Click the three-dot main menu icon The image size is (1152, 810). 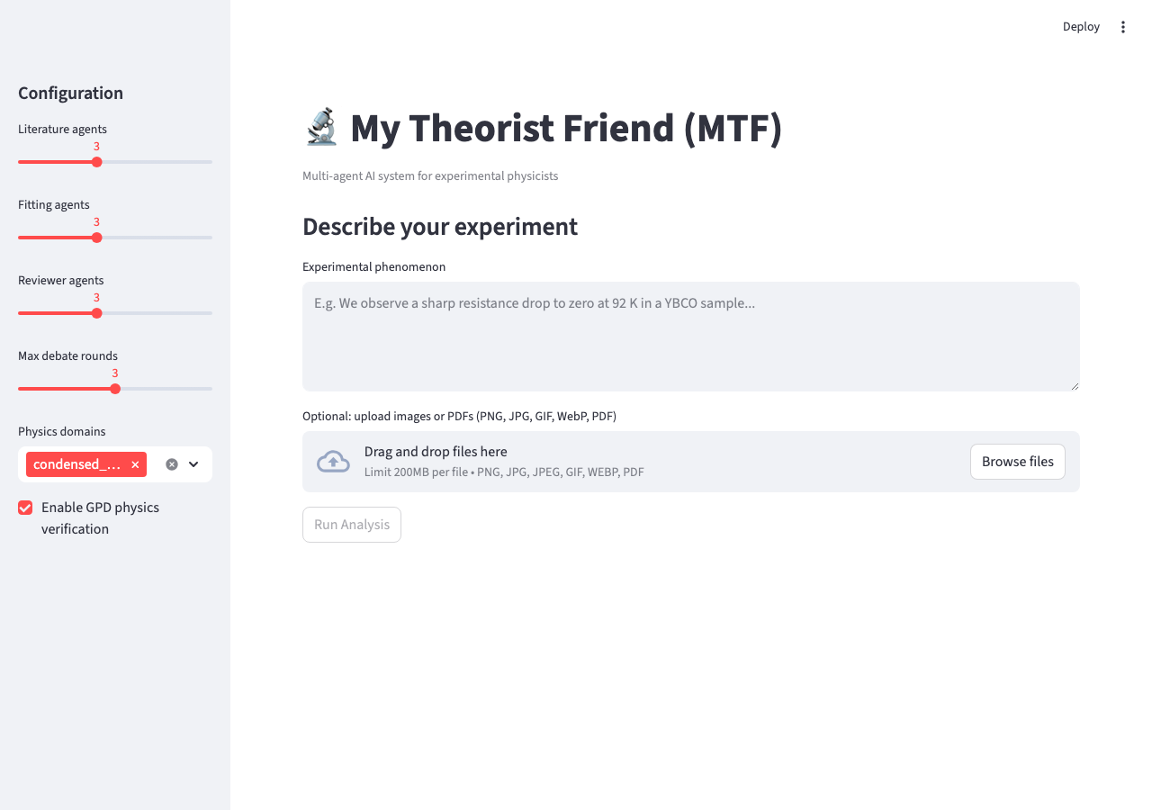[x=1122, y=27]
